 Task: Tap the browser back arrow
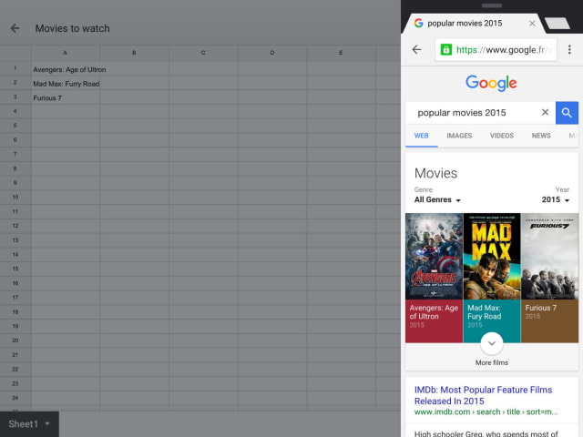point(416,50)
